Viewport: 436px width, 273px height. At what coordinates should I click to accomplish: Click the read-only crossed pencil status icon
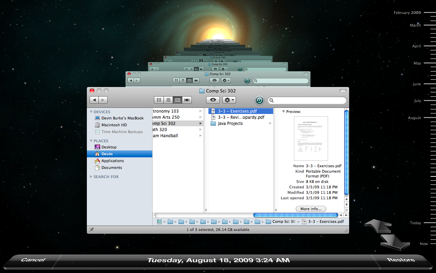(92, 230)
